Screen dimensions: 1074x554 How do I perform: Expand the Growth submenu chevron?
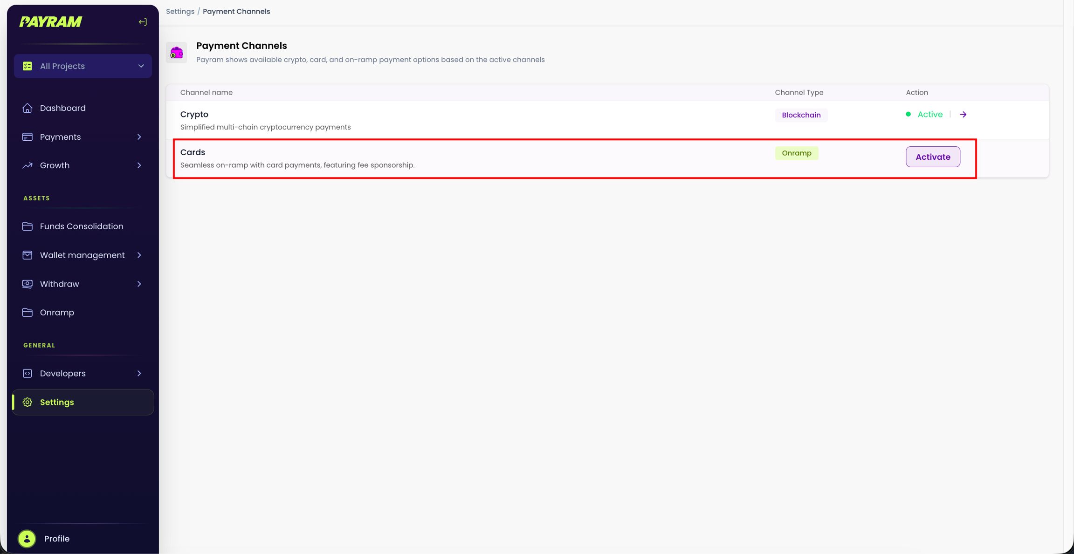(x=139, y=165)
